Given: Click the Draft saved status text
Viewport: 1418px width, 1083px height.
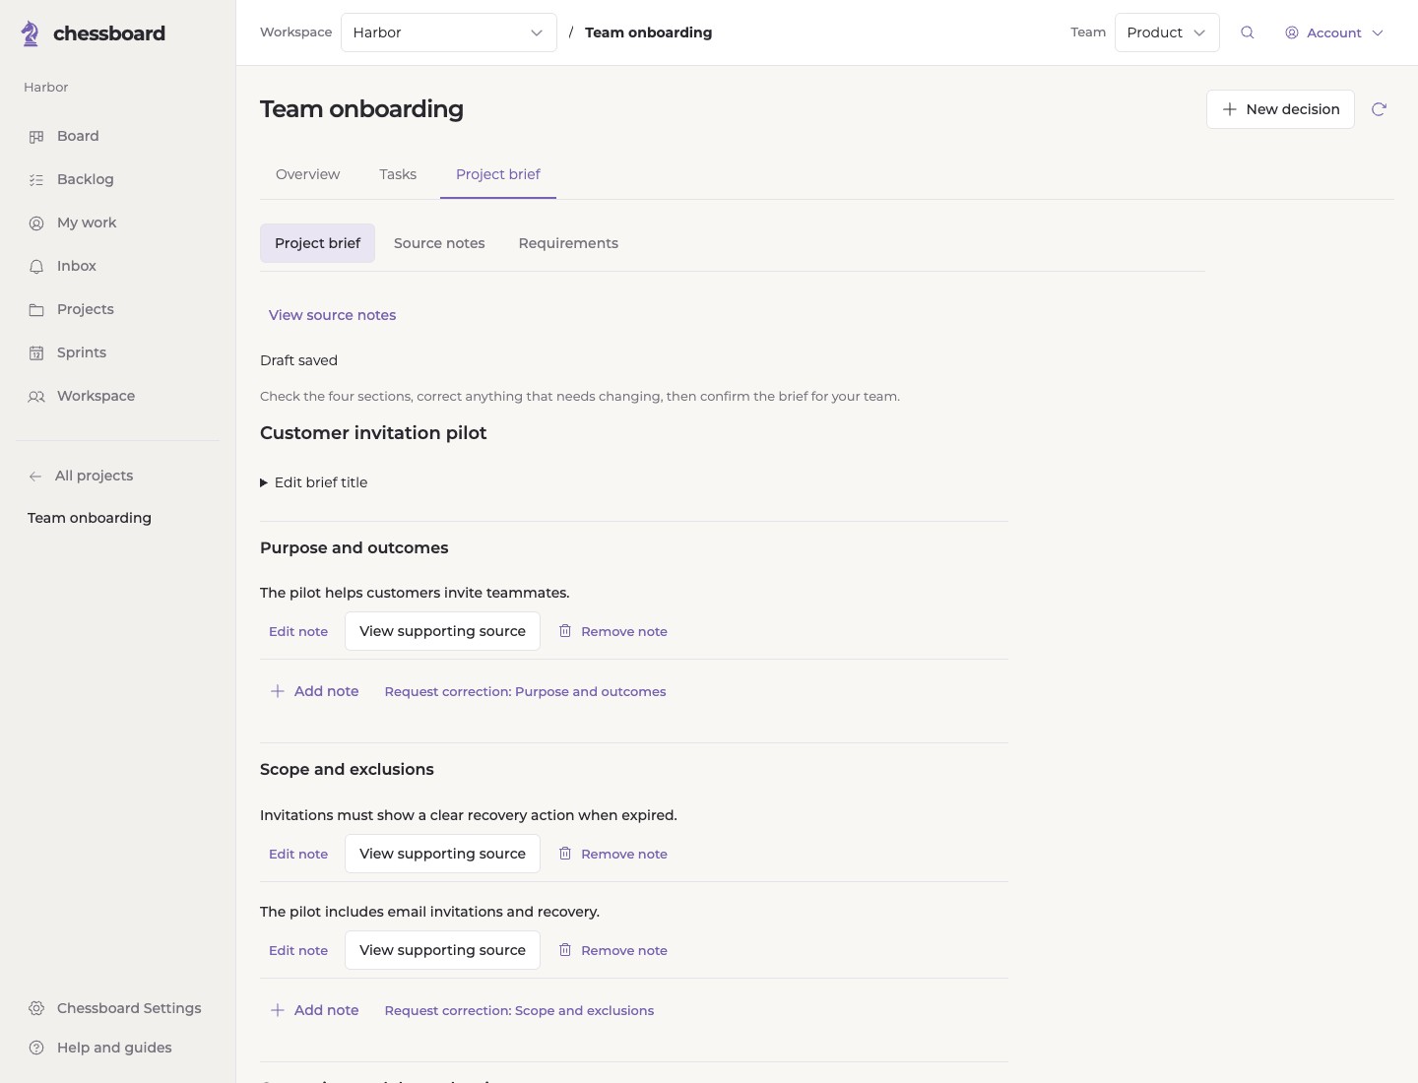Looking at the screenshot, I should 298,360.
